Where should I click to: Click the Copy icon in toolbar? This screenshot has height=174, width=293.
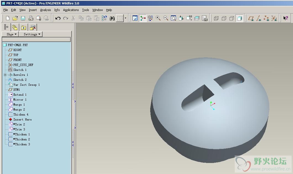[81, 18]
